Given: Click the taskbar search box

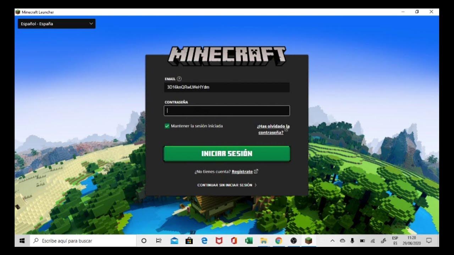Looking at the screenshot, I should pos(83,241).
